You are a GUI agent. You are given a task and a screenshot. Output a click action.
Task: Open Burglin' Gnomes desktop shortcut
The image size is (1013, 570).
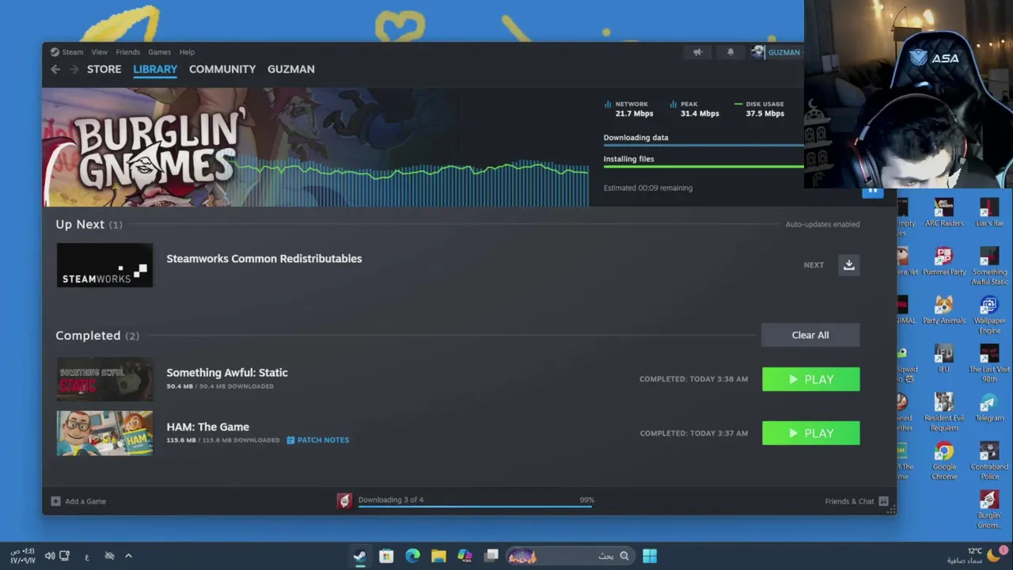[x=989, y=509]
